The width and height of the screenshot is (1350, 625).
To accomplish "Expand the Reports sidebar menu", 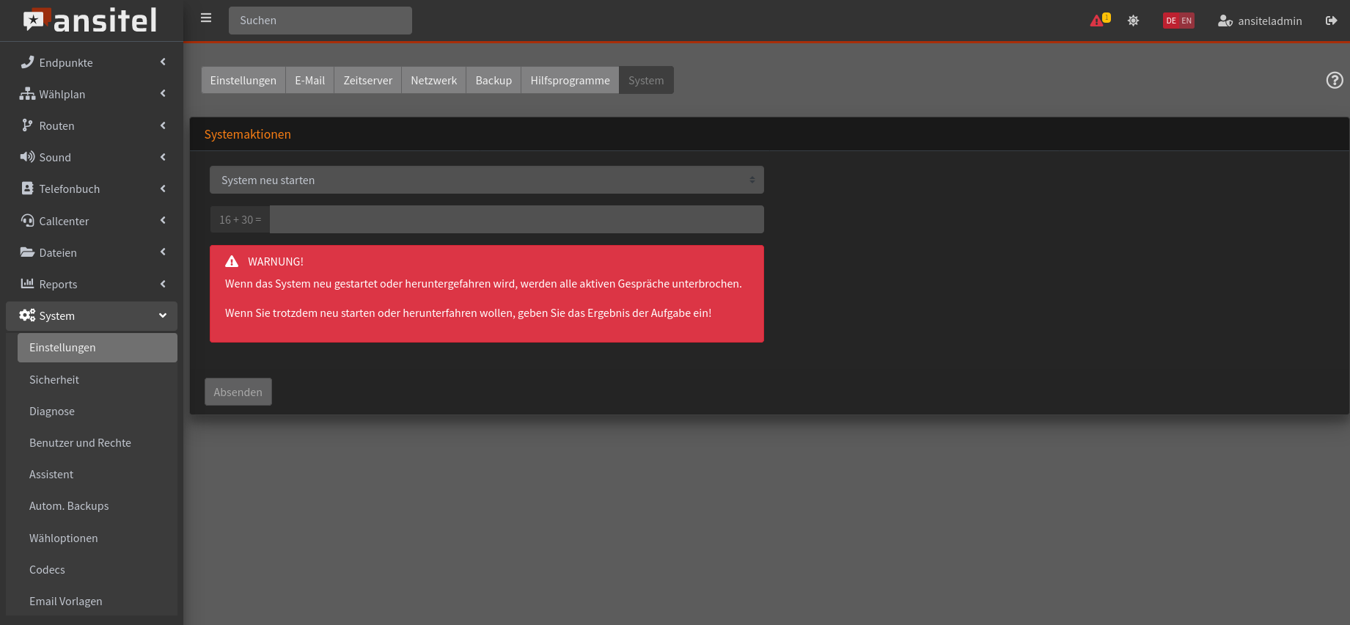I will (92, 284).
